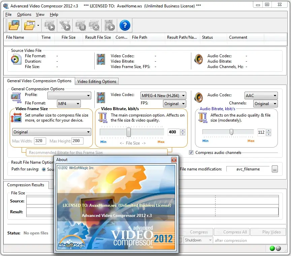The width and height of the screenshot is (291, 256).
Task: Click the browse button beside avc_filename
Action: (x=275, y=169)
